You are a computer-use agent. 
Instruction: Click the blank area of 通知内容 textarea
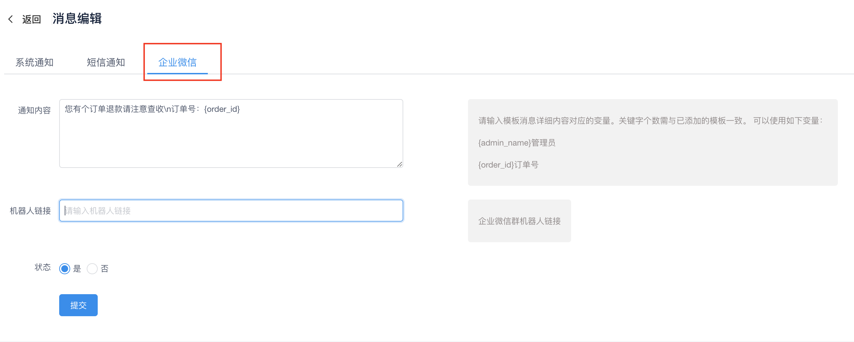231,141
